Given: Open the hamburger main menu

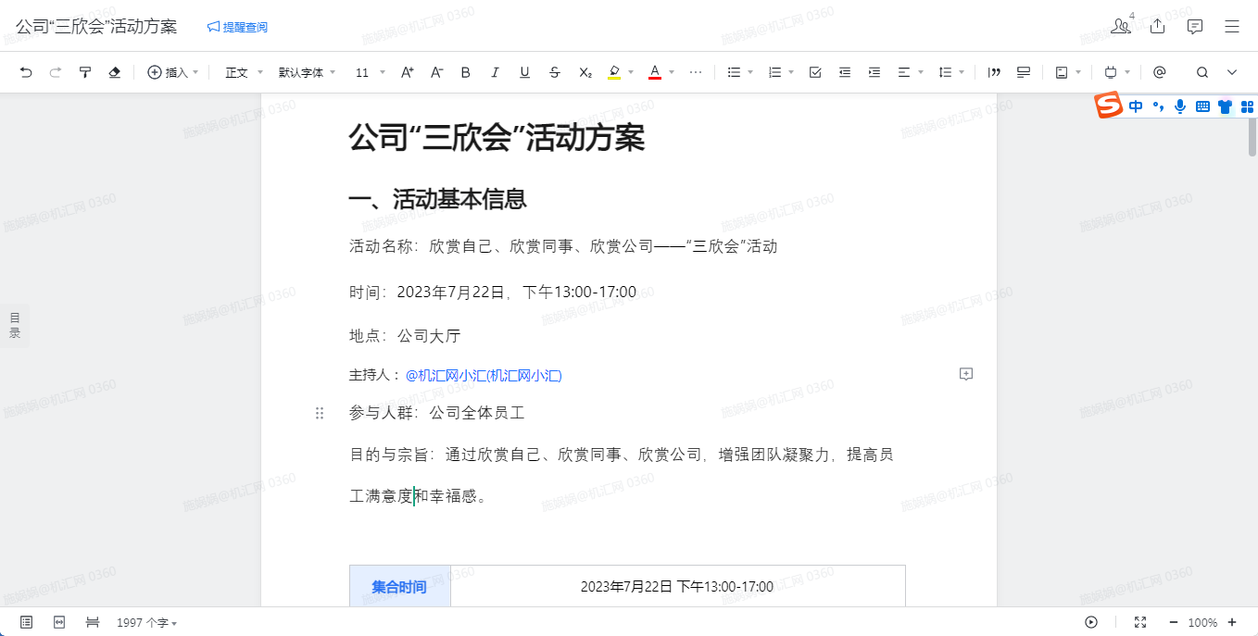Looking at the screenshot, I should tap(1232, 26).
